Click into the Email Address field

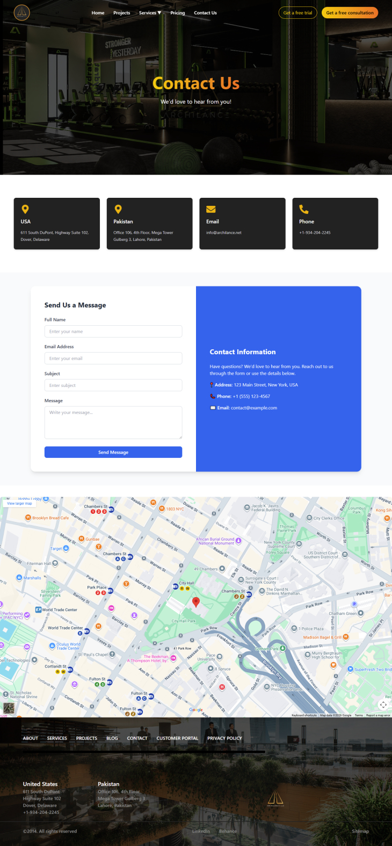(113, 359)
